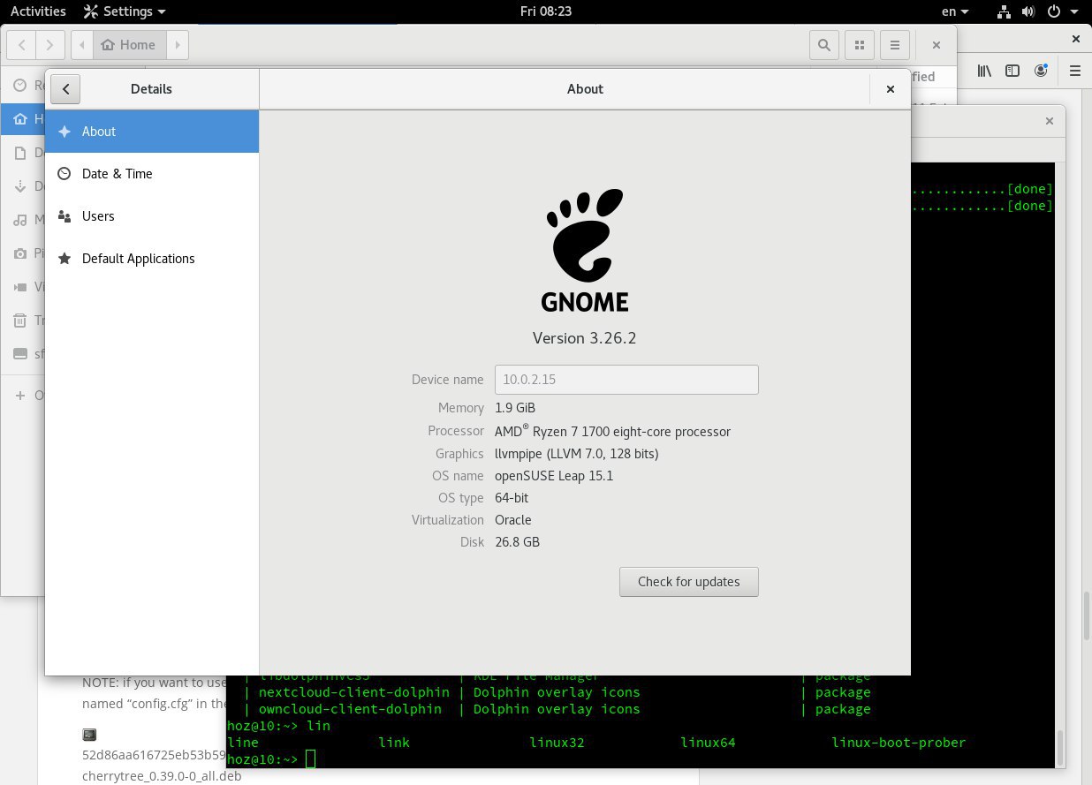Click '26.8 GB' disk value
The image size is (1092, 785).
click(x=517, y=542)
